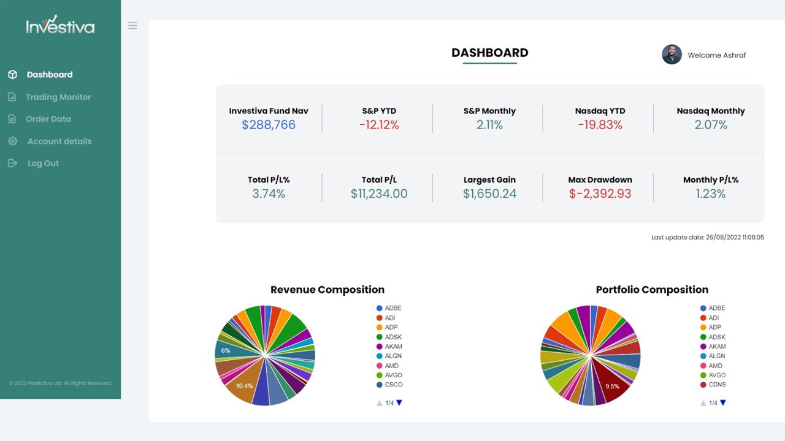This screenshot has height=441, width=785.
Task: Open Ashraf's profile avatar picture
Action: point(672,55)
